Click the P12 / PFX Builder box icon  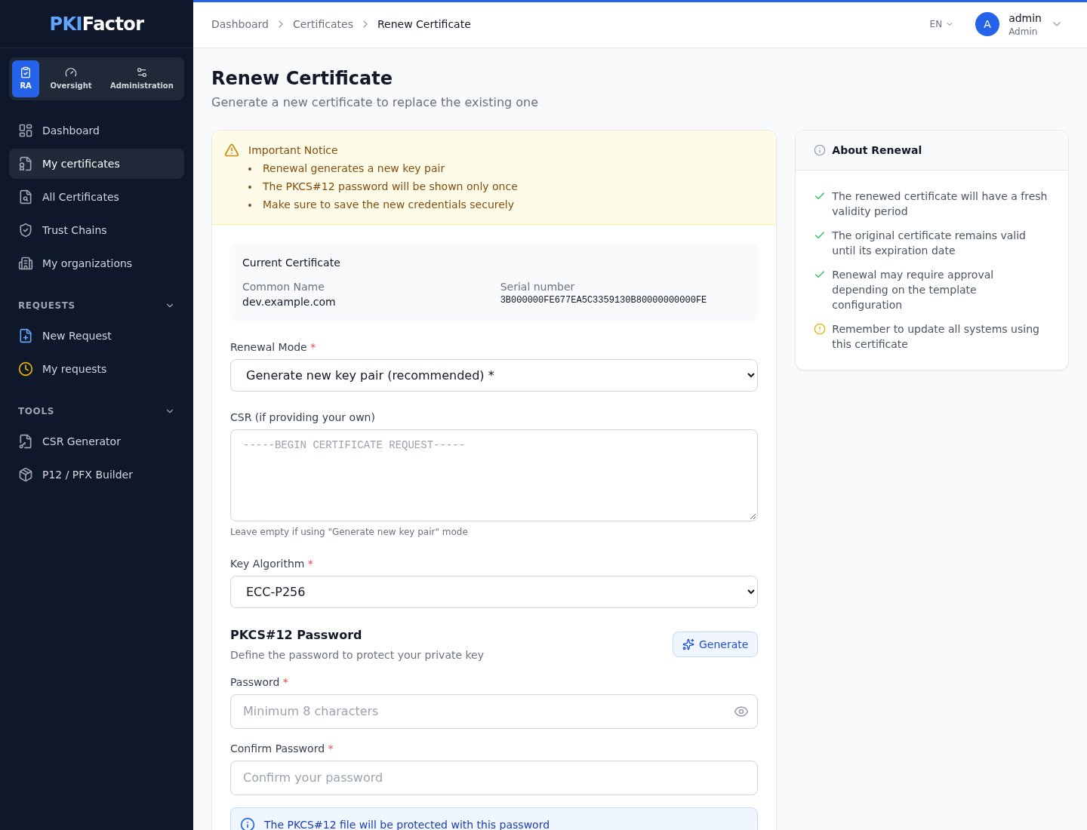[x=26, y=475]
